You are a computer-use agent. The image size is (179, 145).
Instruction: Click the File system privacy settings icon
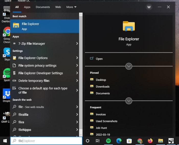(14, 65)
